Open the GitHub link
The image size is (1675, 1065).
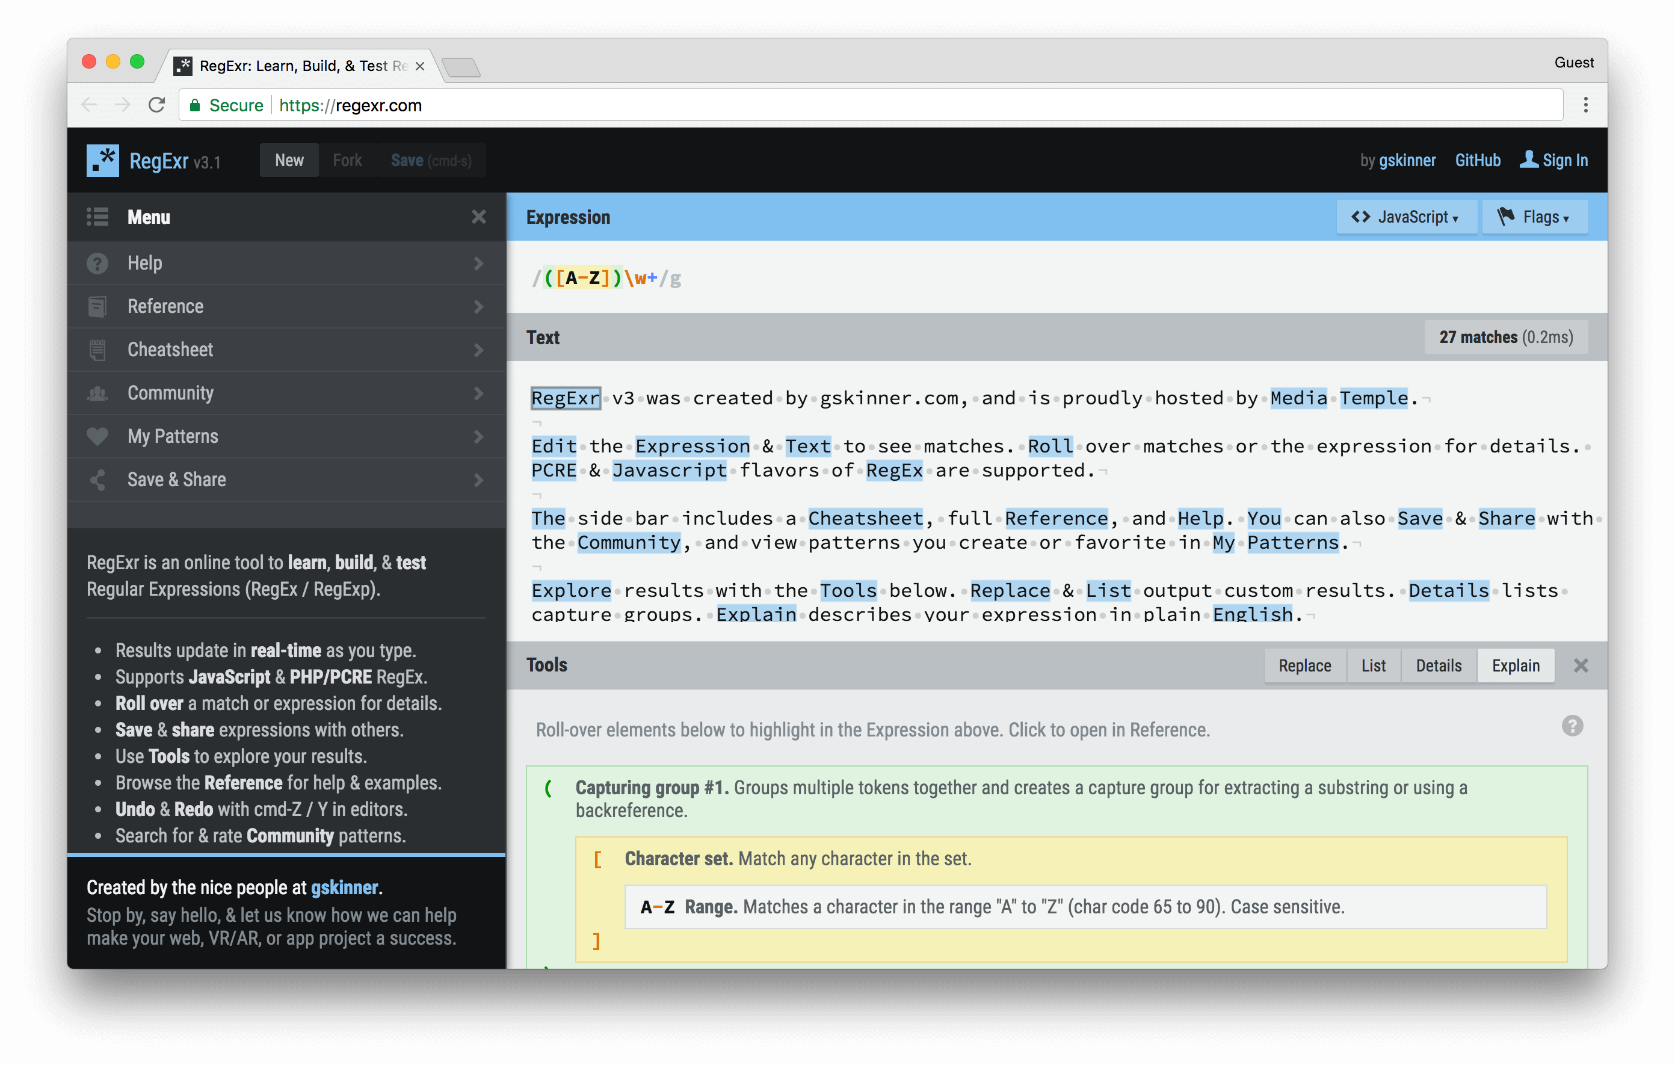tap(1478, 161)
